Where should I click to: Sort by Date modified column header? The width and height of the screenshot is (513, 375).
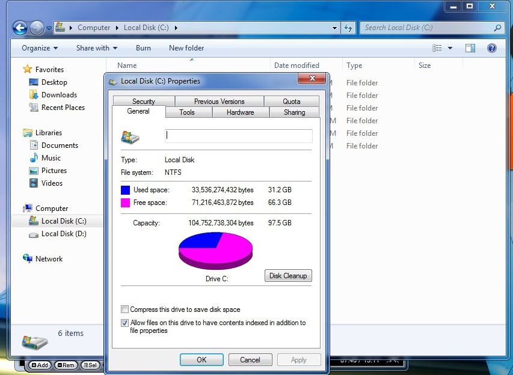tap(296, 66)
